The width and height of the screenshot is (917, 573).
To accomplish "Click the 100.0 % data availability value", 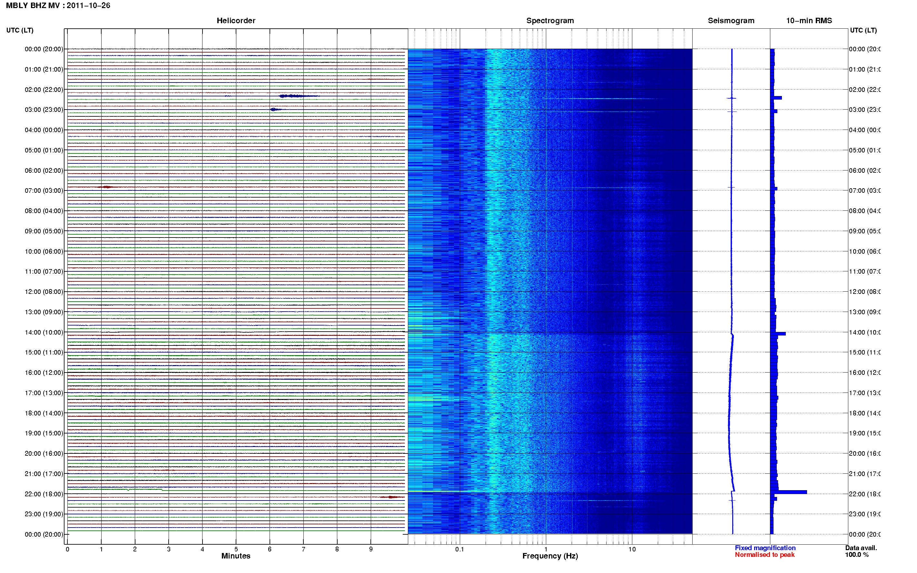I will click(x=857, y=555).
